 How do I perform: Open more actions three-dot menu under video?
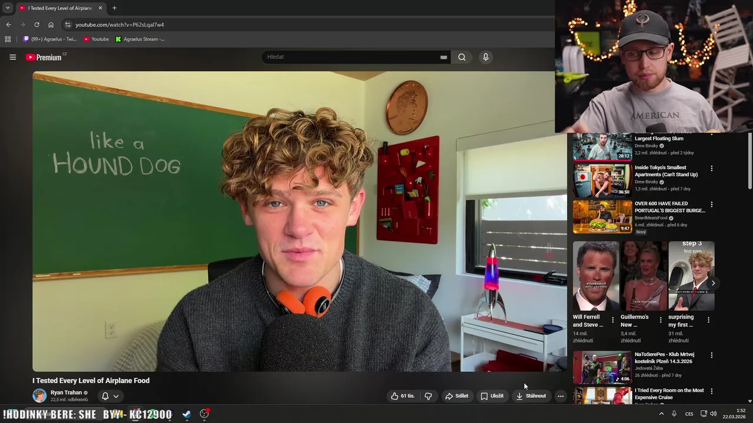point(561,396)
